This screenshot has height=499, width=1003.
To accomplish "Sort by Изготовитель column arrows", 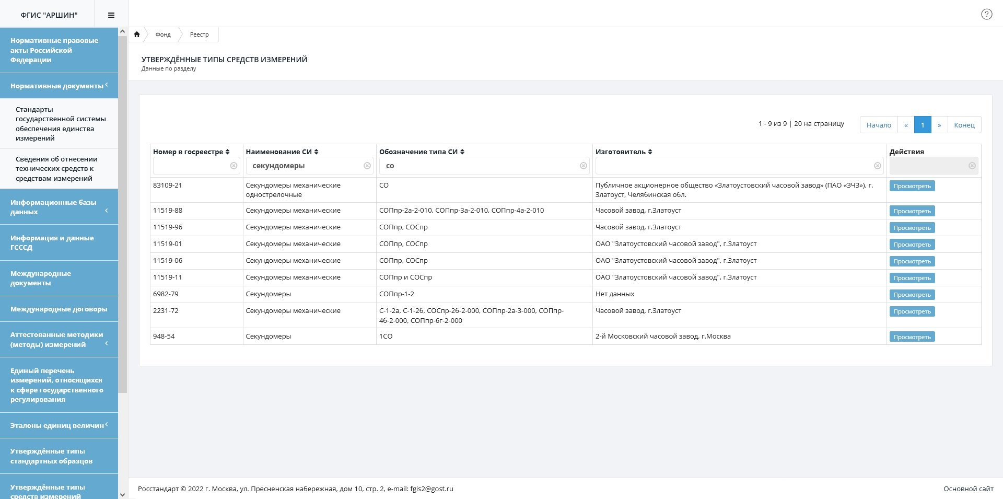I will tap(650, 152).
